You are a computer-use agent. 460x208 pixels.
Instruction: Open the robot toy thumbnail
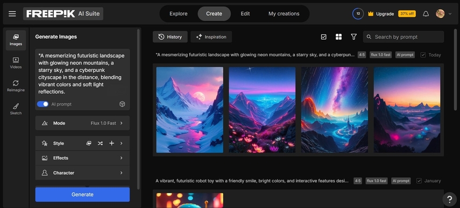[189, 200]
